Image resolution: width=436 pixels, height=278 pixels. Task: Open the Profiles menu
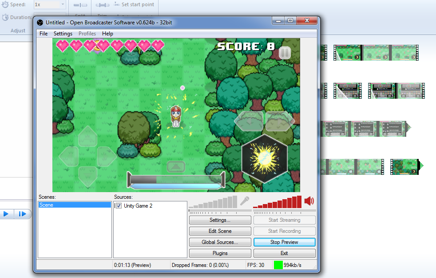pyautogui.click(x=87, y=34)
